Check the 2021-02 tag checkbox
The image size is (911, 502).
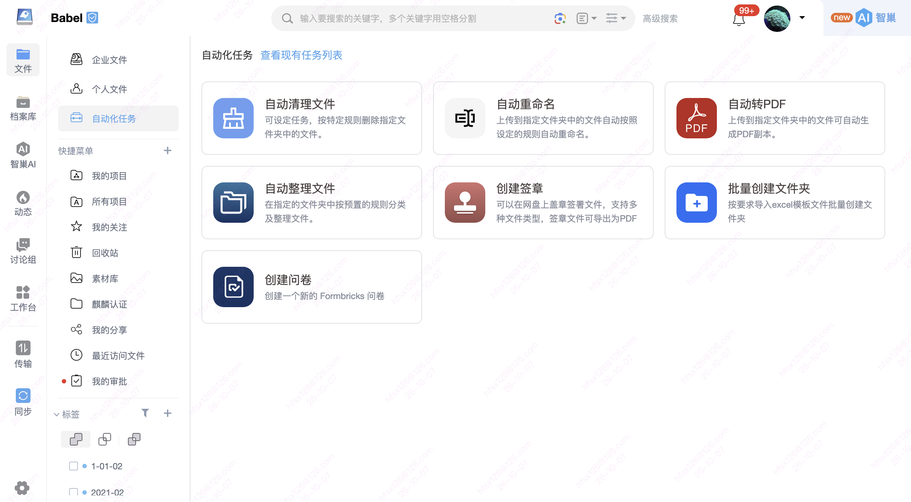(74, 492)
